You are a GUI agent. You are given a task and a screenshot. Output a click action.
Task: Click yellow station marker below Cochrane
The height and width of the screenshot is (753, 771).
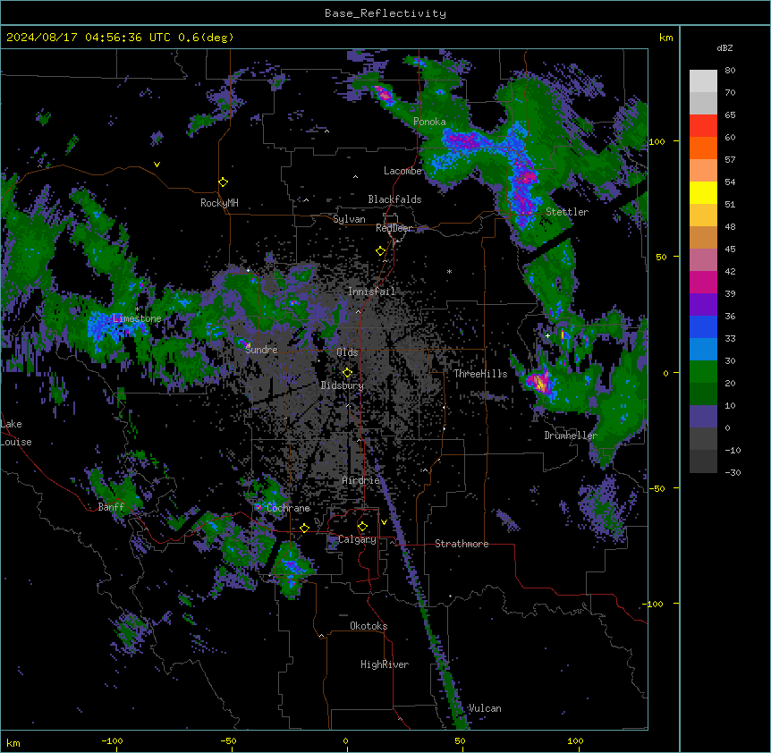(304, 528)
